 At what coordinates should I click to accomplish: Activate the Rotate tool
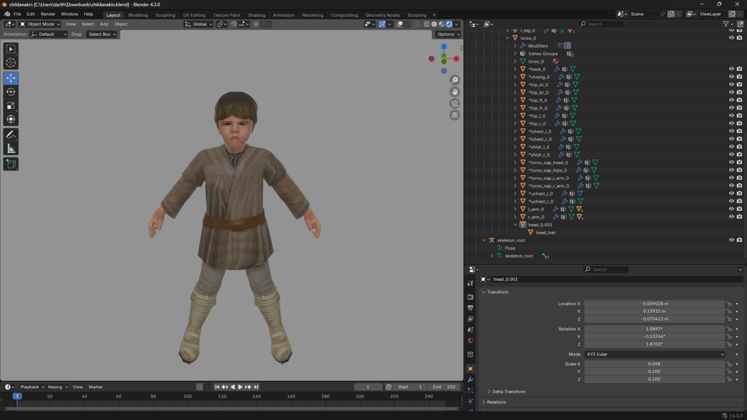(x=11, y=91)
